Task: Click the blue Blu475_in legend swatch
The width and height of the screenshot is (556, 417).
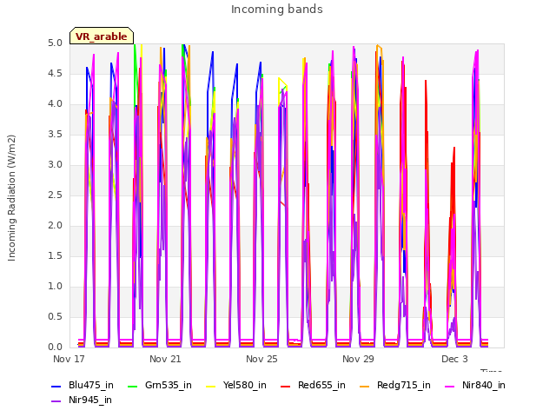Action: [56, 386]
